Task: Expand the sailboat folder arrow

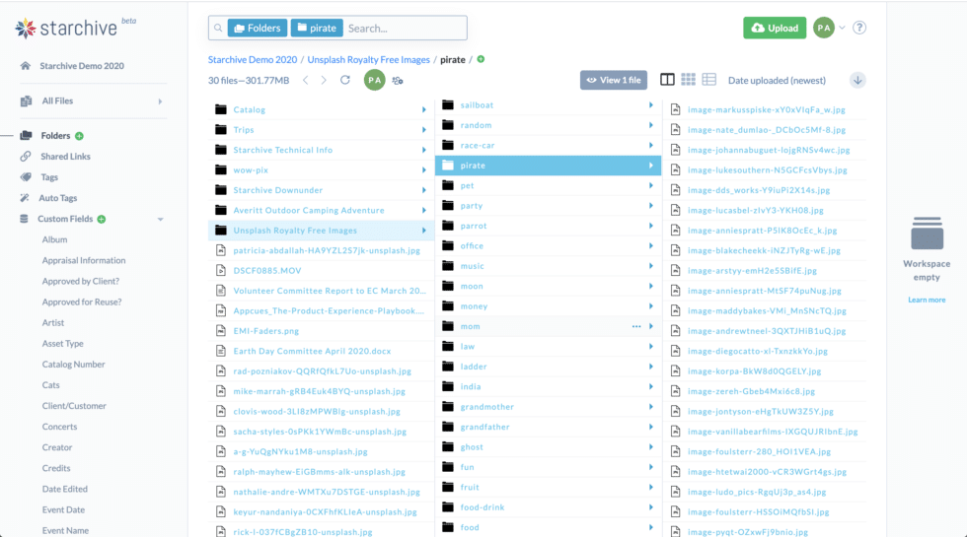Action: click(x=650, y=105)
